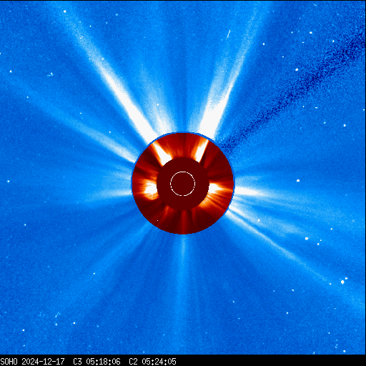Click the SOHO label in footer
Screen dimensions: 366x366
[x=9, y=362]
